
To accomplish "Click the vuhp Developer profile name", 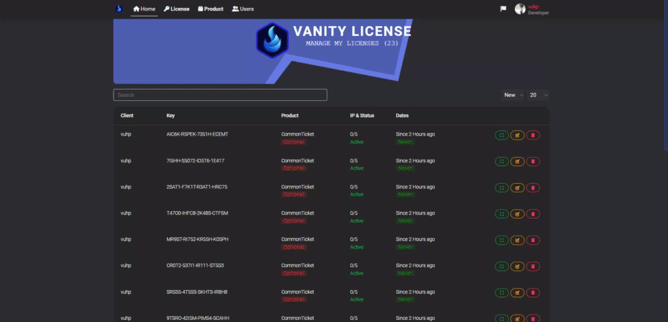I will tap(538, 10).
